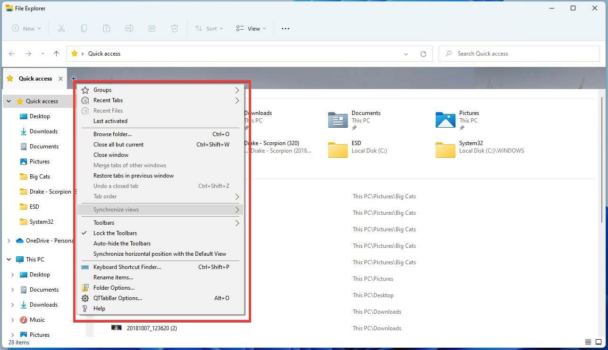Image resolution: width=608 pixels, height=350 pixels.
Task: Uncheck Lock the Toolbars in the menu
Action: click(x=115, y=233)
